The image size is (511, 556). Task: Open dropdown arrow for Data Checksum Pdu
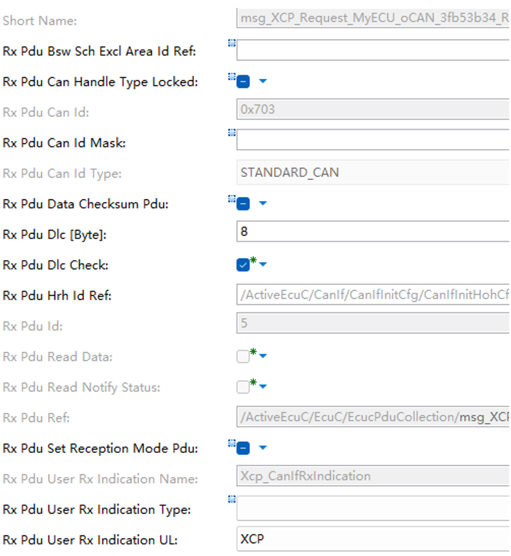(262, 204)
